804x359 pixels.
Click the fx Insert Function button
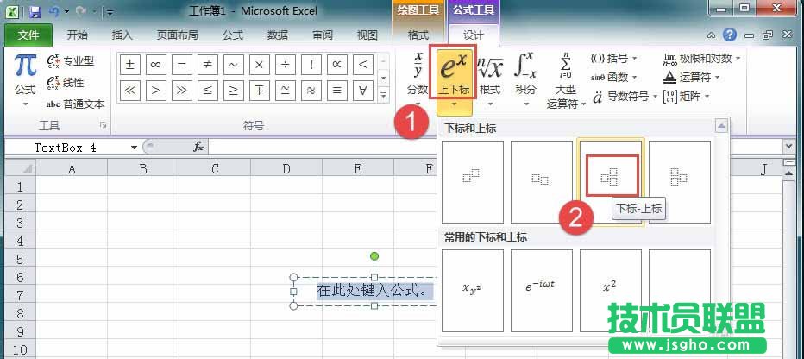pyautogui.click(x=198, y=148)
